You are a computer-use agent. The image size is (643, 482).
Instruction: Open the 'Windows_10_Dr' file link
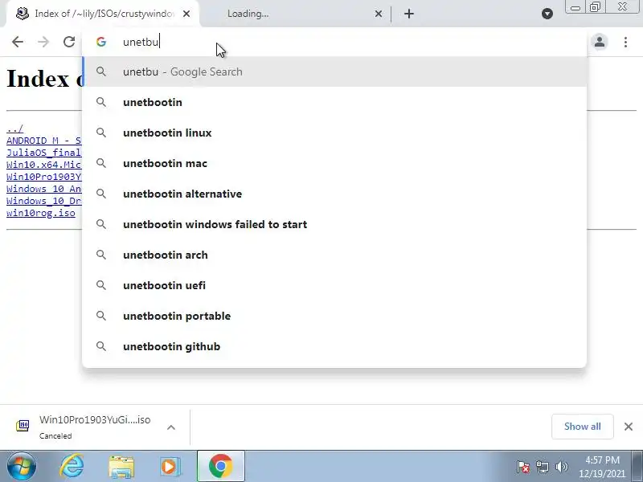[x=44, y=201]
